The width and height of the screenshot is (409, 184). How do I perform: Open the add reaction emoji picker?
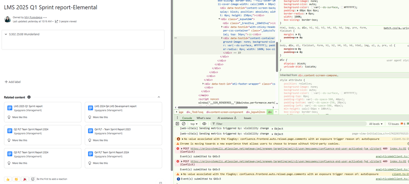pyautogui.click(x=33, y=179)
